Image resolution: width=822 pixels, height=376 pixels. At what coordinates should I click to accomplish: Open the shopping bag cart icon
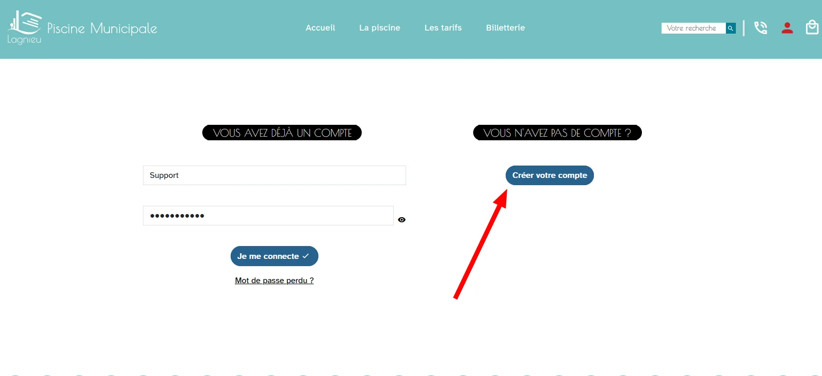click(812, 27)
